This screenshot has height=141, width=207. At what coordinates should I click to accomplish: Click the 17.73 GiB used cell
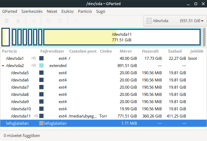[153, 58]
